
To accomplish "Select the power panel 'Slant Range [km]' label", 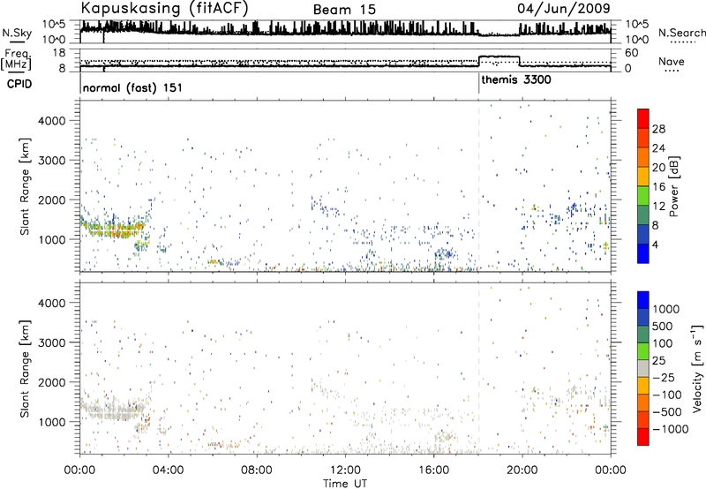I will click(25, 186).
